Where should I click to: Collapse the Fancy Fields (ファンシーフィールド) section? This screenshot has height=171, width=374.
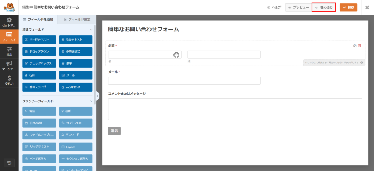pyautogui.click(x=91, y=101)
